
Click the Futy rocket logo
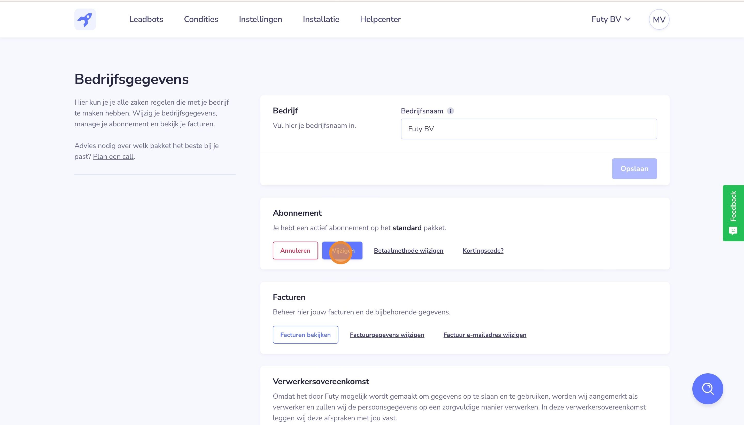[85, 19]
